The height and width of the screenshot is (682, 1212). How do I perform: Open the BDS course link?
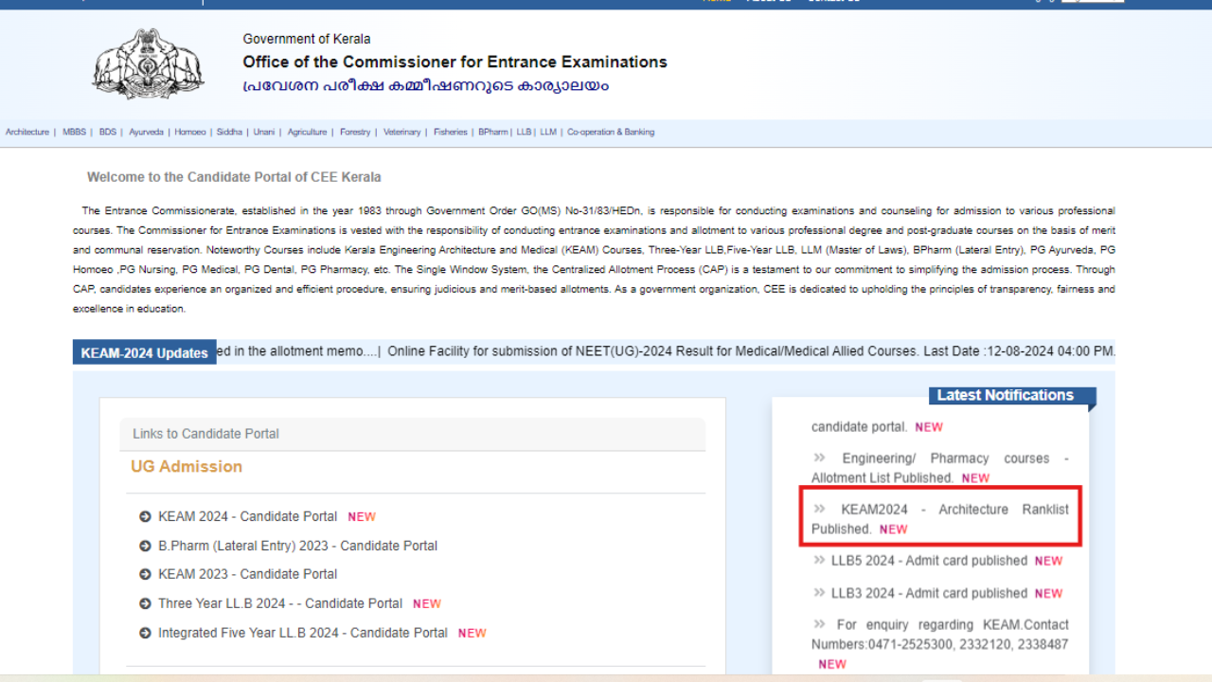[108, 133]
